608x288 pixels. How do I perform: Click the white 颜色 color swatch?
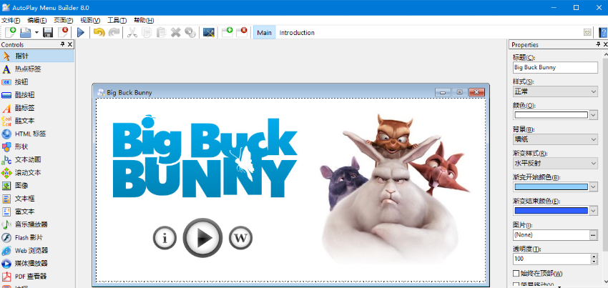tap(551, 115)
